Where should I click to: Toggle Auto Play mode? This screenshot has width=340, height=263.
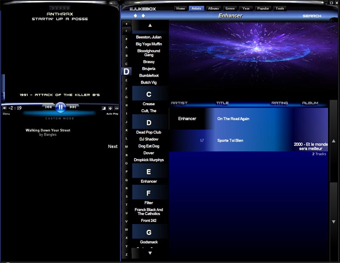[112, 114]
